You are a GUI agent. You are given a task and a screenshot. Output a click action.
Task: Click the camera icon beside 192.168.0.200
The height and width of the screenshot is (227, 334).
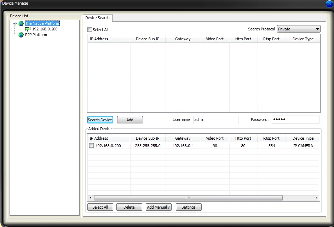pos(28,29)
